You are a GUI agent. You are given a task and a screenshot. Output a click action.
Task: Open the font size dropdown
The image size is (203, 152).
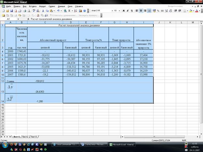[120, 11]
